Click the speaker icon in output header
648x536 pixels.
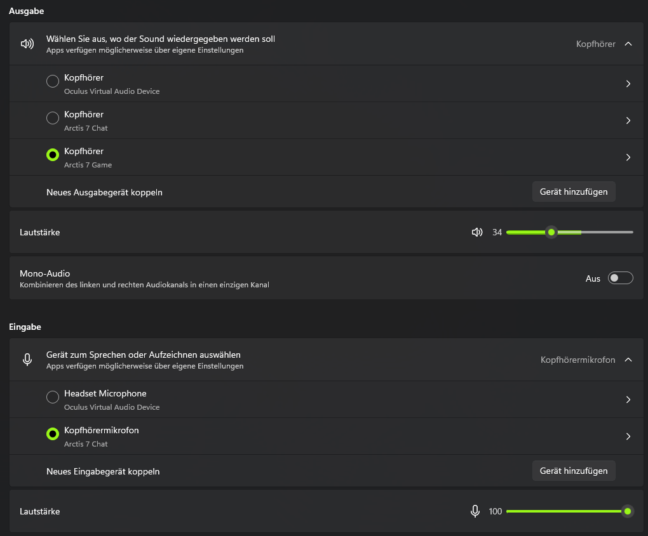(27, 44)
